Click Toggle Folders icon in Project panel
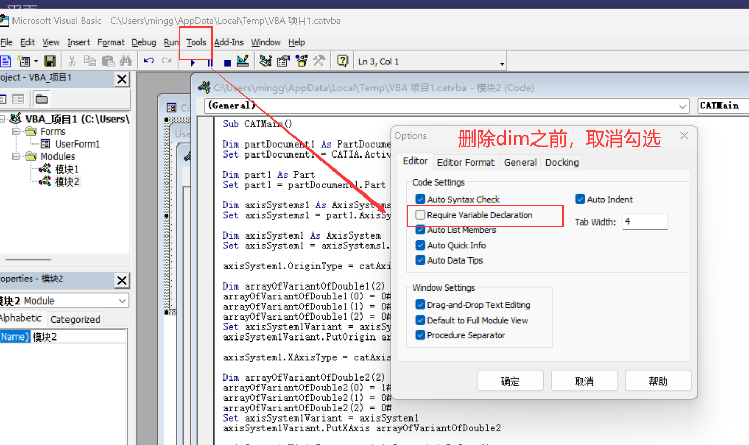 pos(42,99)
